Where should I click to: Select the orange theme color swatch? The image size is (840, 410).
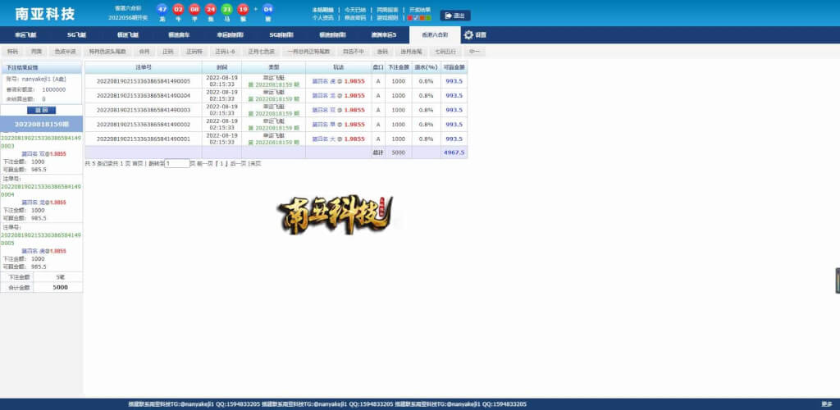click(422, 18)
